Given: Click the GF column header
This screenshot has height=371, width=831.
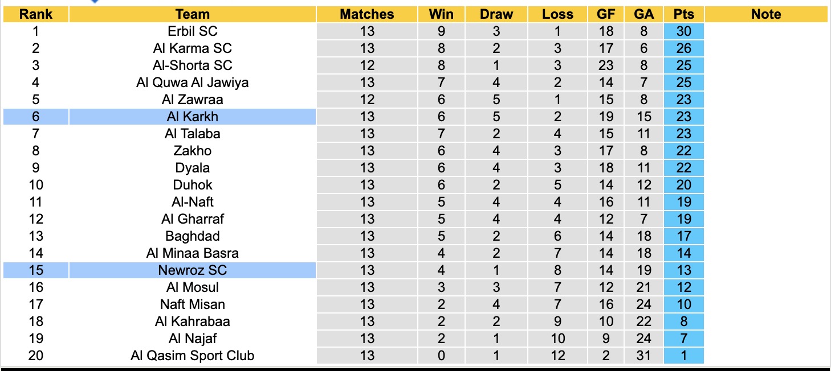Looking at the screenshot, I should click(x=606, y=14).
